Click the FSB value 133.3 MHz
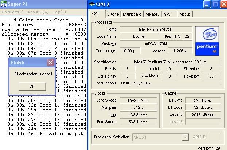This screenshot has width=227, height=150. [138, 115]
